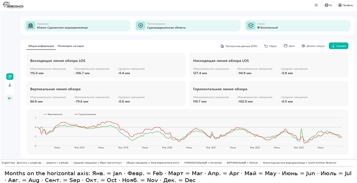The height and width of the screenshot is (183, 357).
Task: Click the Янв. 2023 axis label
Action: coord(299,148)
